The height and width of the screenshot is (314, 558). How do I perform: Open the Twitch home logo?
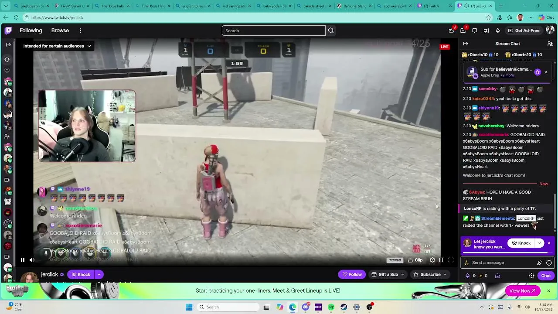pyautogui.click(x=8, y=31)
